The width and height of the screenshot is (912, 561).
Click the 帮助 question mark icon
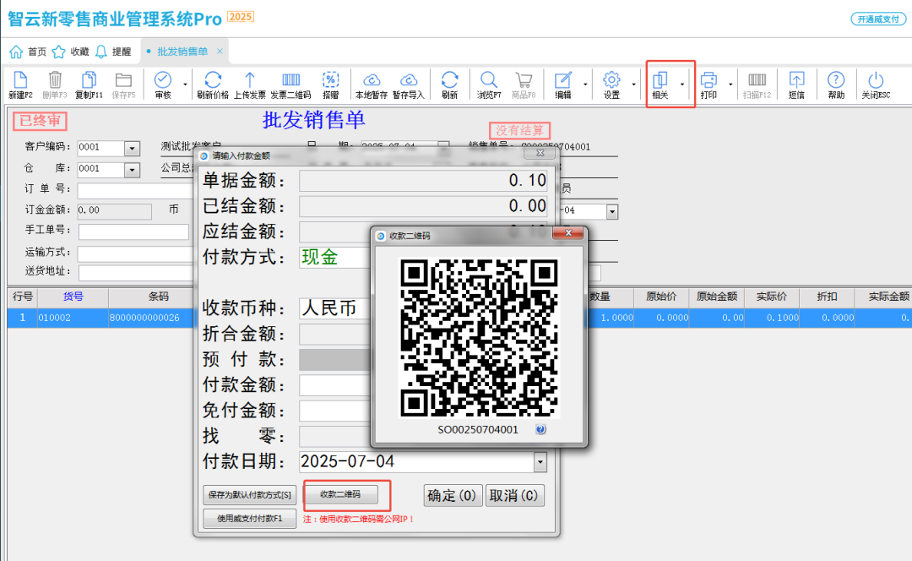(x=836, y=79)
